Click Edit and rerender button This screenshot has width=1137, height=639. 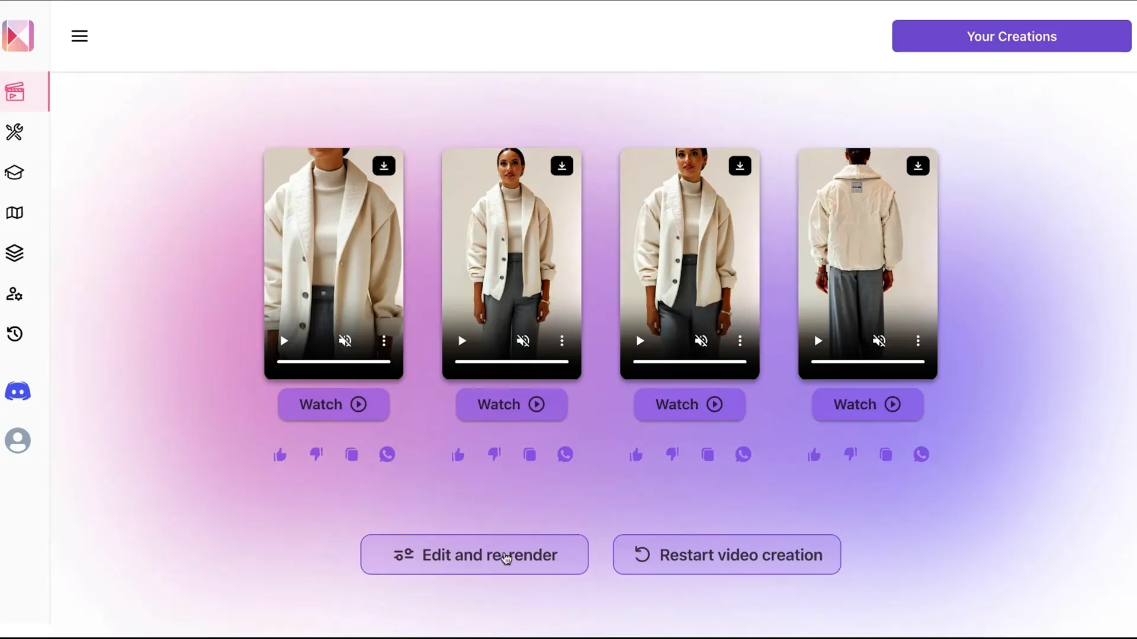click(475, 555)
